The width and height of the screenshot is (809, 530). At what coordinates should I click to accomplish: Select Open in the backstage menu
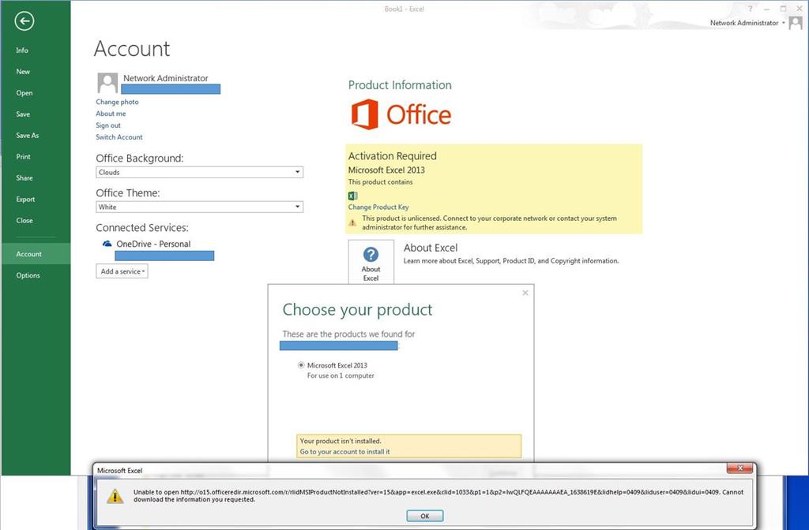pos(24,93)
